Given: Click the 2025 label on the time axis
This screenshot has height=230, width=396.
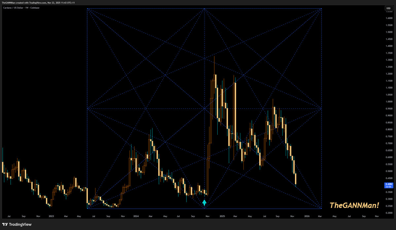Looking at the screenshot, I should [222, 216].
